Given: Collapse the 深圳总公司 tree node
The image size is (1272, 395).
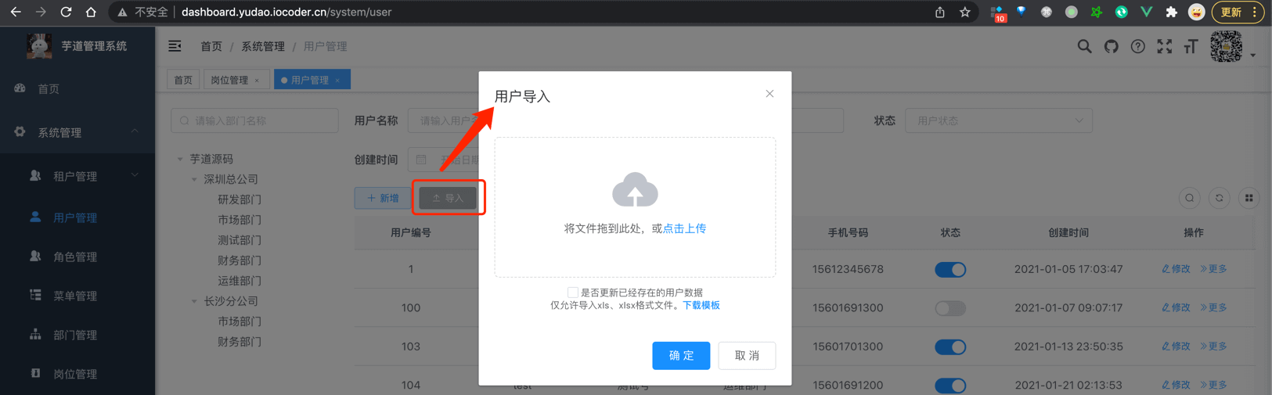Looking at the screenshot, I should pos(195,179).
